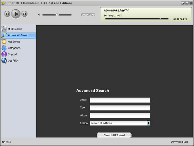Click the 'Buffering ...100%' status text
The image size is (194, 146).
coord(113,16)
